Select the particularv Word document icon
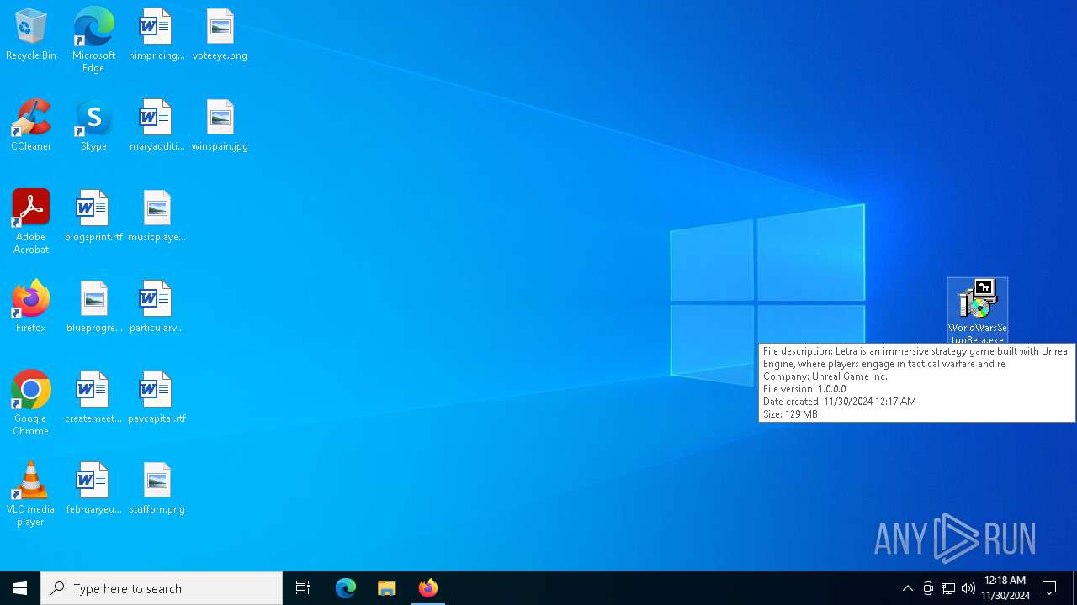Image resolution: width=1077 pixels, height=605 pixels. (157, 308)
